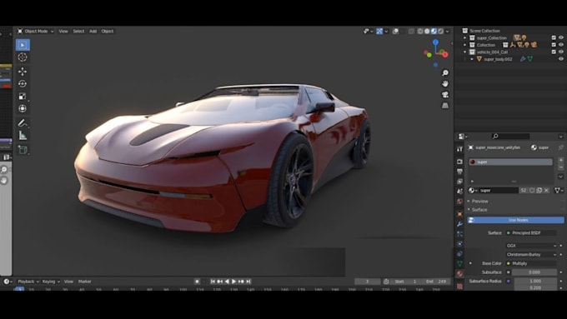Image resolution: width=567 pixels, height=319 pixels.
Task: Toggle vehicle_004_Coll exclude checkbox
Action: tap(554, 52)
